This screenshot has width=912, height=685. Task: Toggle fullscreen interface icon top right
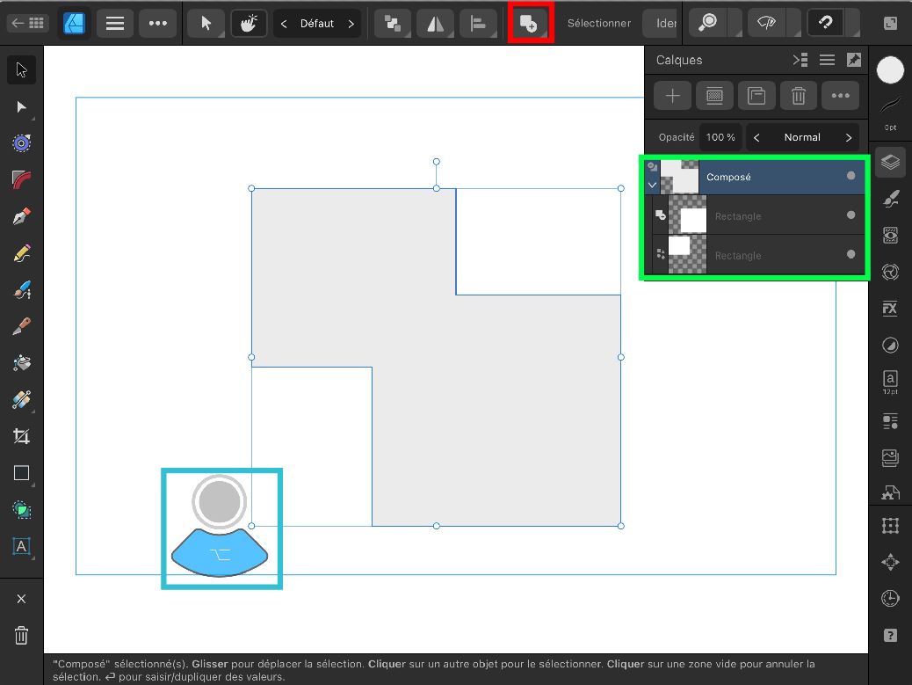(x=891, y=23)
